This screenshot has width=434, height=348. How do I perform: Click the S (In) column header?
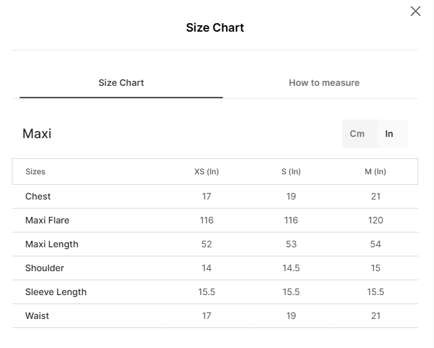pos(291,172)
